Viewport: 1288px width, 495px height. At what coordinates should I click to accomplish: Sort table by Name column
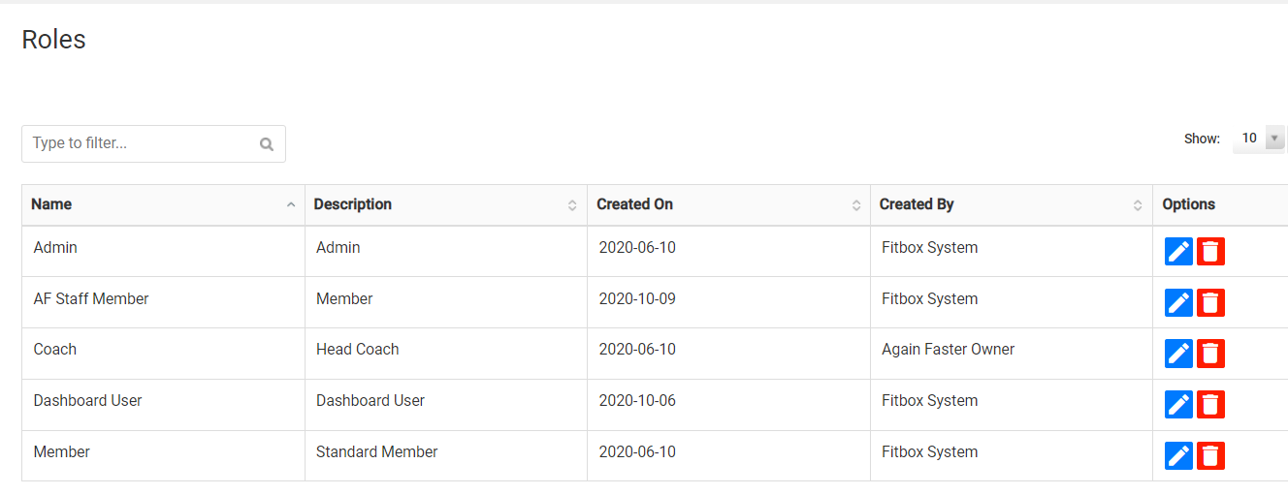[163, 204]
